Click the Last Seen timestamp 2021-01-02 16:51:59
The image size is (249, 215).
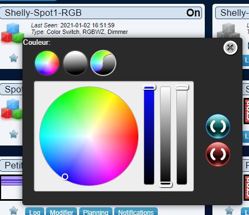tap(87, 25)
